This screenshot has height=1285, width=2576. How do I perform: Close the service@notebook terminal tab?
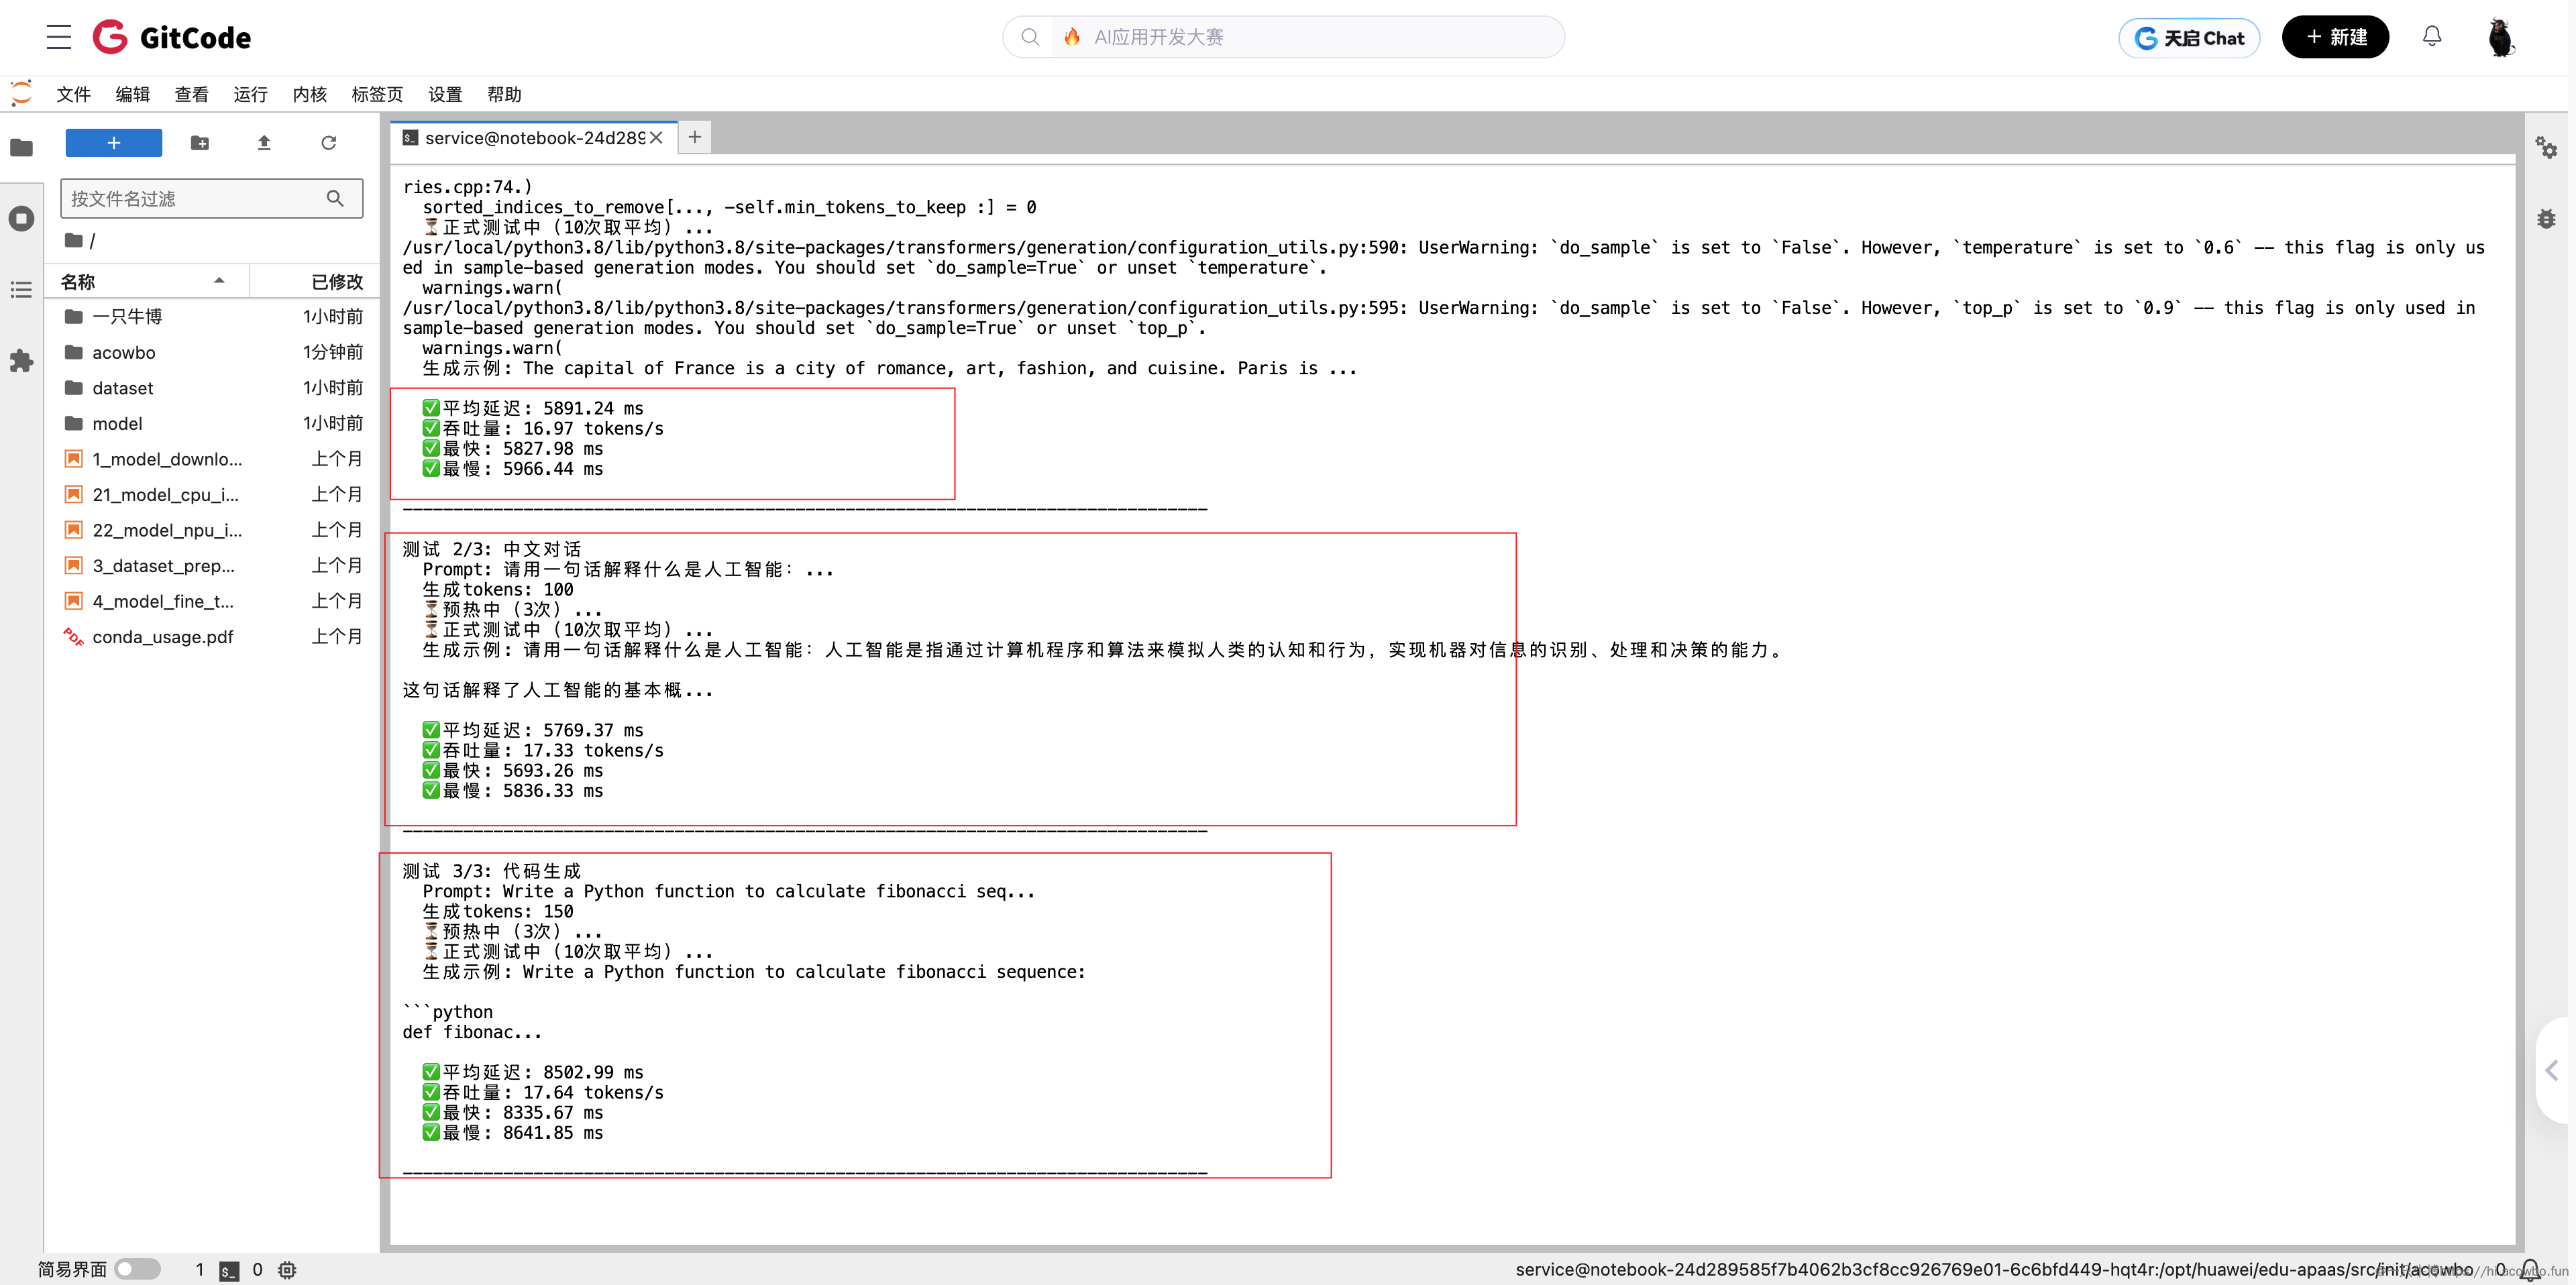coord(656,138)
